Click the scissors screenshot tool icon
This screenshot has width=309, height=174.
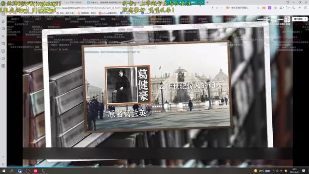[x=281, y=8]
